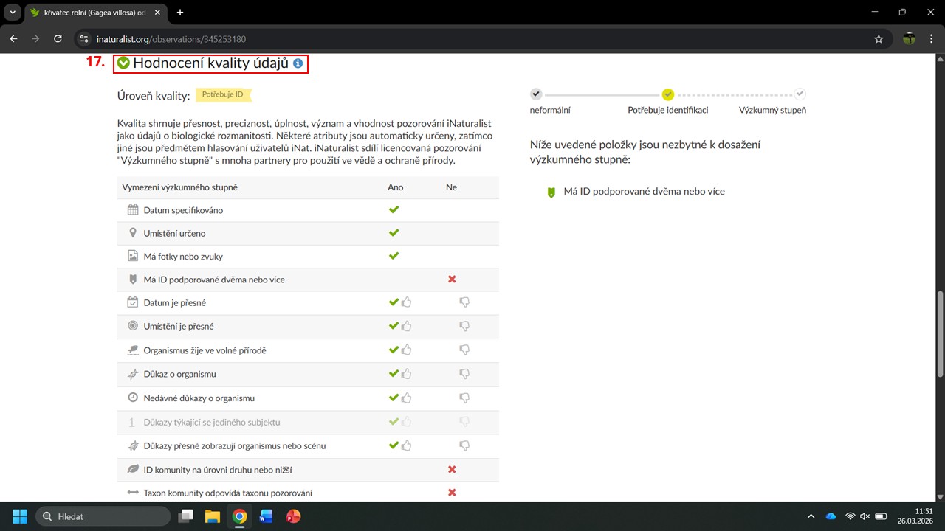Screen dimensions: 945x531
Task: Open Windows Start menu
Action: 19,516
